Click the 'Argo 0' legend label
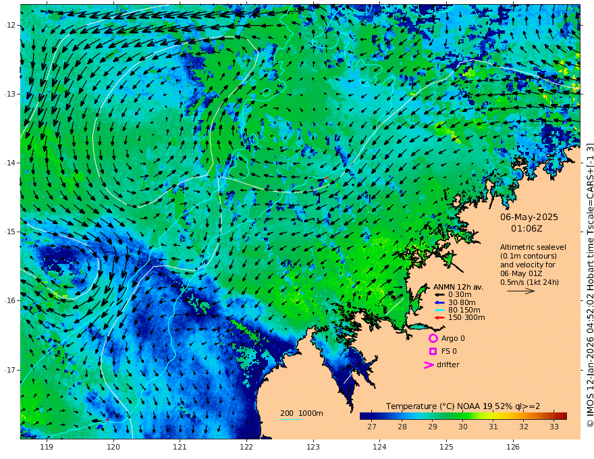 [453, 339]
